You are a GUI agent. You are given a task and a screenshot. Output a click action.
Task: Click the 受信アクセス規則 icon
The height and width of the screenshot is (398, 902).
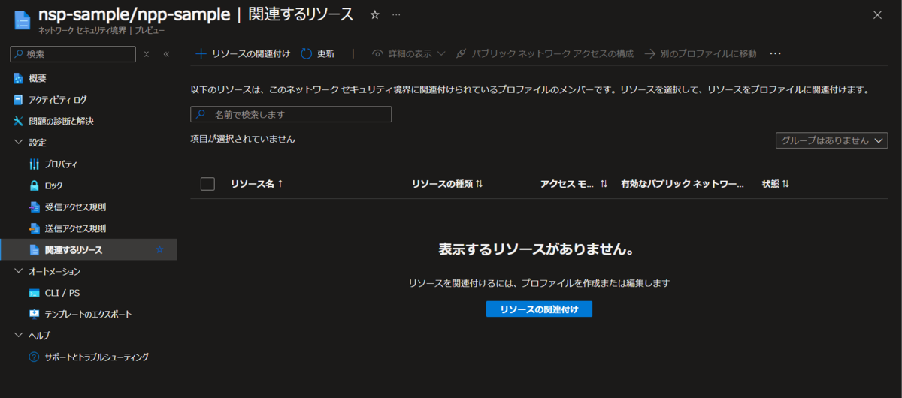[x=34, y=207]
